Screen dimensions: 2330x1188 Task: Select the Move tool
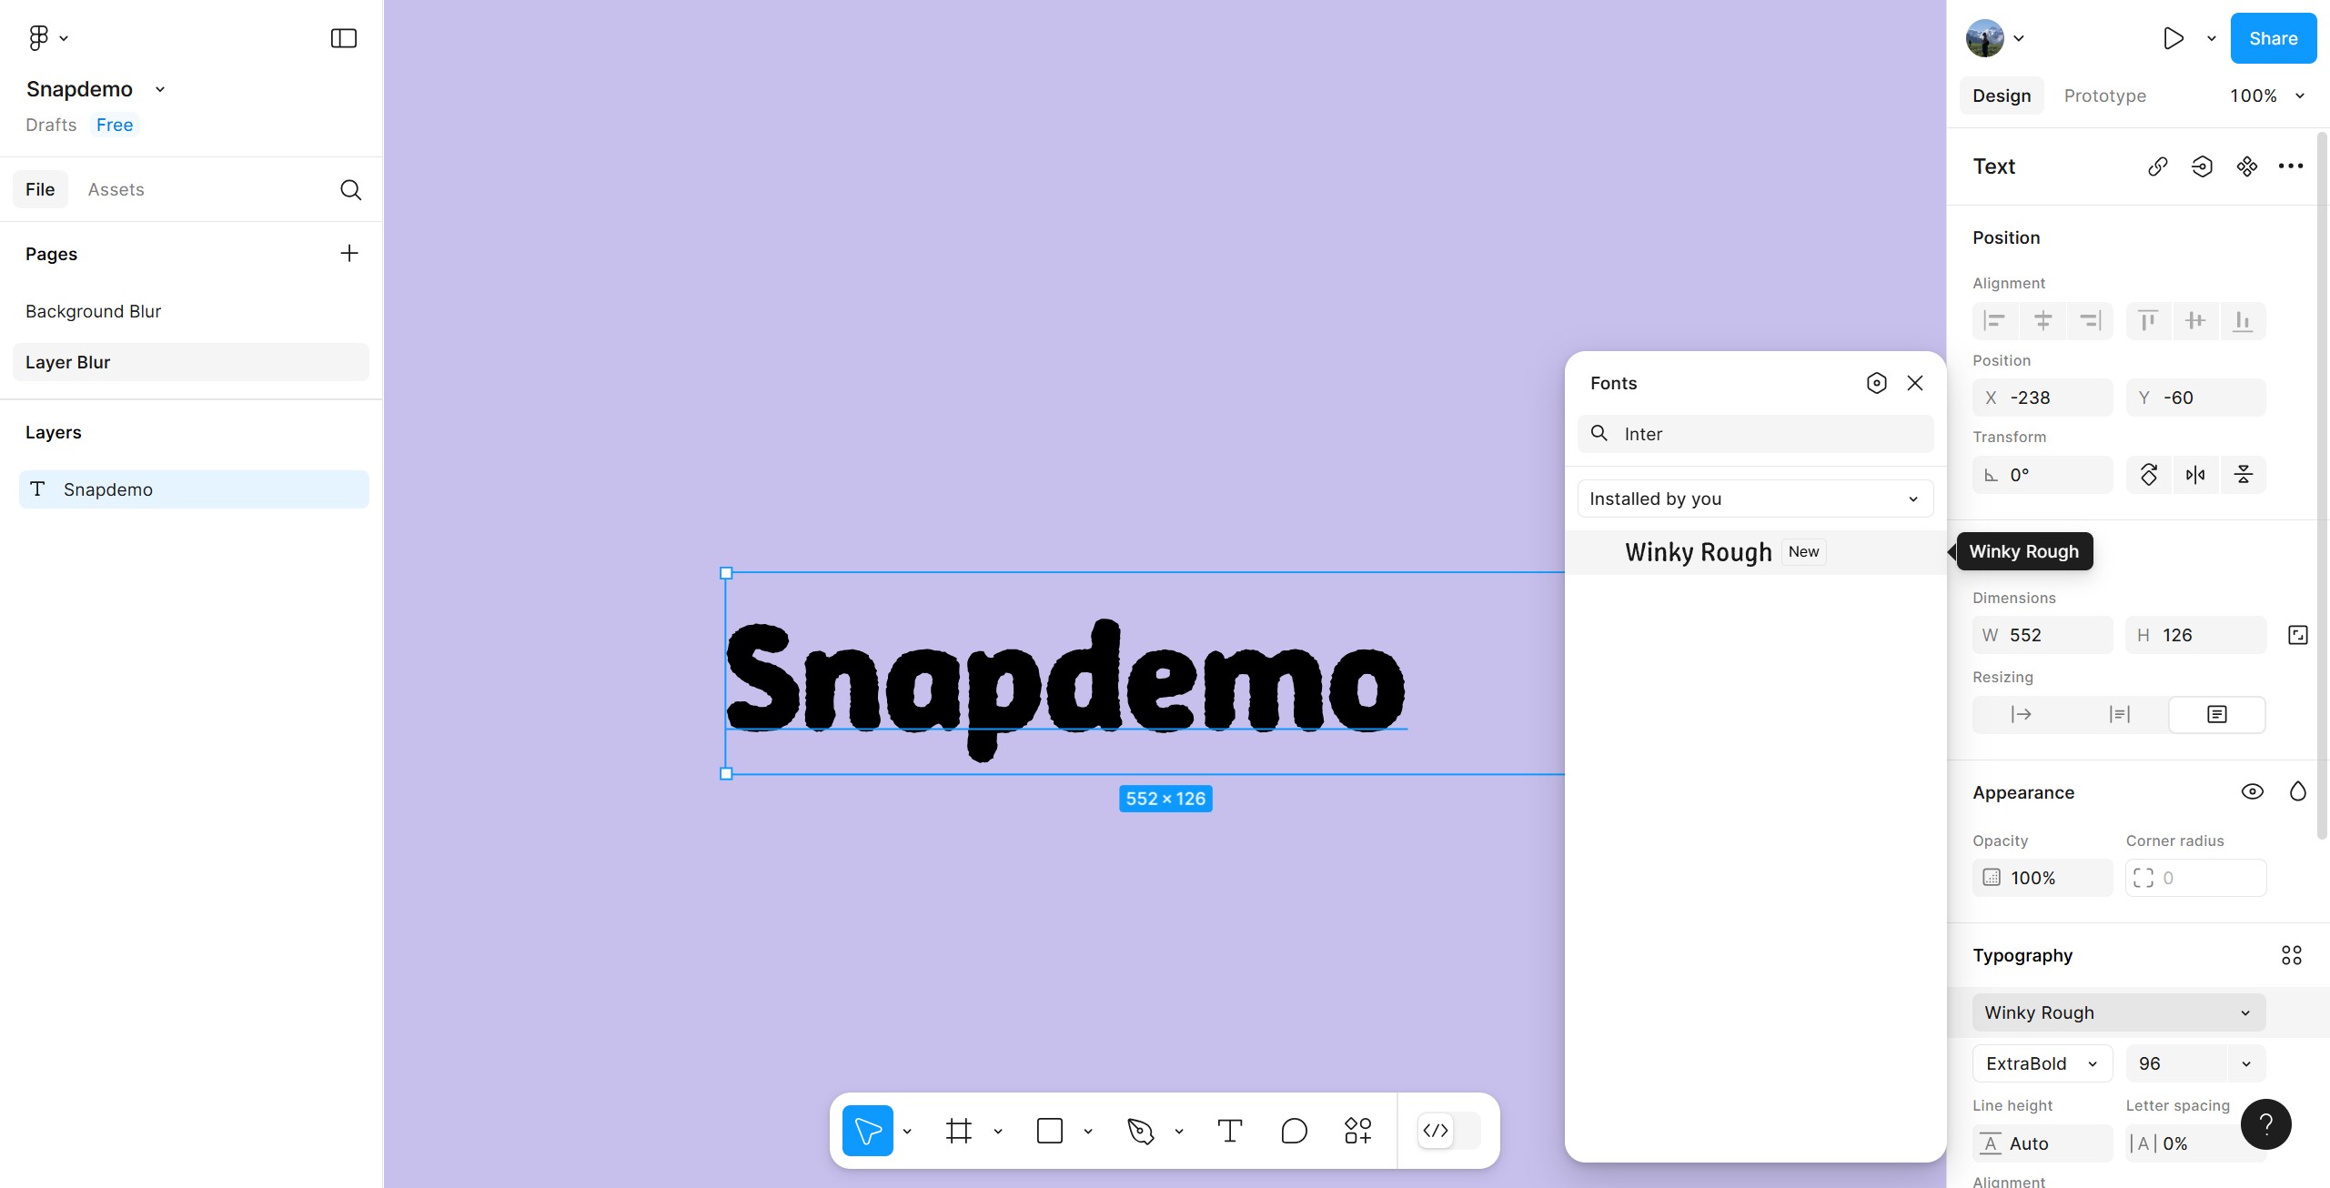tap(867, 1131)
